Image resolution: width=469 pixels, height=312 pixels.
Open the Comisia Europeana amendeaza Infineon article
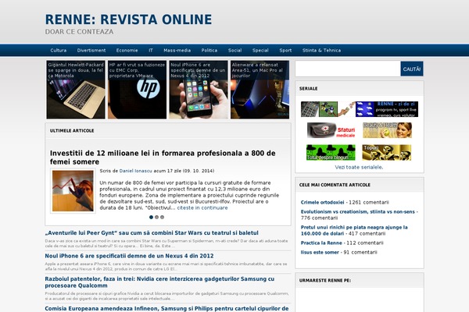(166, 308)
